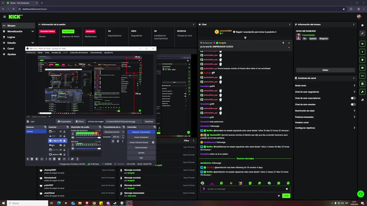The image size is (367, 206).
Task: Open chat settings gear beside Chat button
Action: [x=279, y=196]
